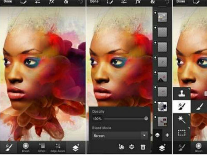Open the fx menu in left screen

(x=51, y=2)
